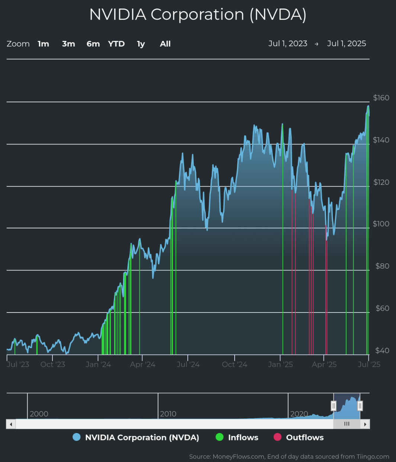Click the scrollbar right arrow
Viewport: 396px width, 462px height.
pyautogui.click(x=365, y=424)
